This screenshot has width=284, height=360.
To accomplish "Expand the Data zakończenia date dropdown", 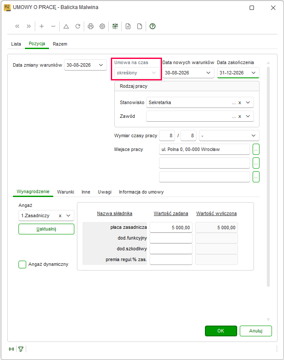I will 253,73.
